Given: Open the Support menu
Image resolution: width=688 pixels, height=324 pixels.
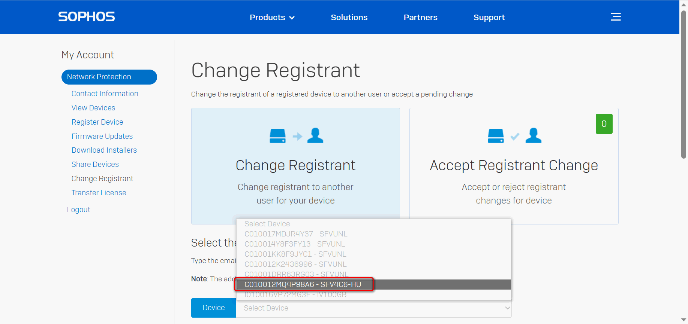Looking at the screenshot, I should tap(489, 18).
